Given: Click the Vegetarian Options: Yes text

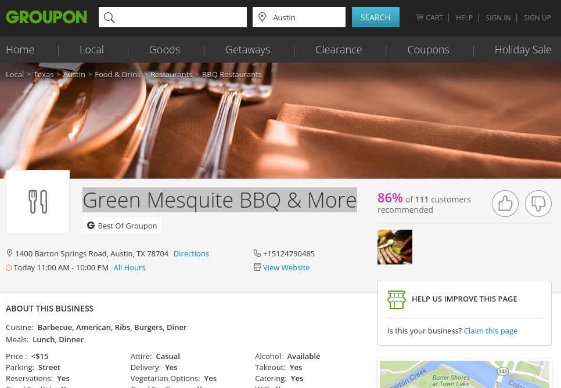Looking at the screenshot, I should point(173,378).
